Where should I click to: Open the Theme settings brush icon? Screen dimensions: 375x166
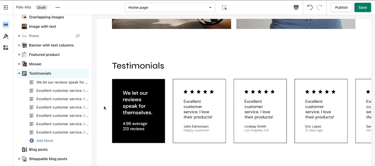[6, 36]
